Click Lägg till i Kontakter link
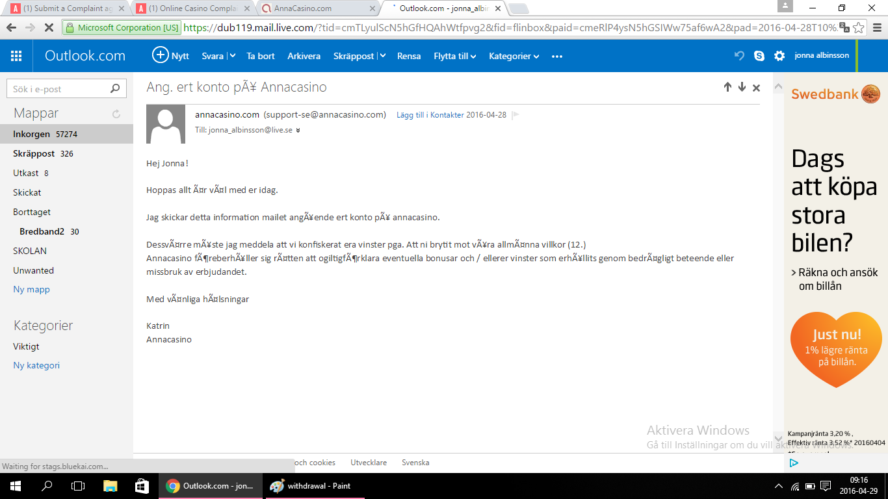The width and height of the screenshot is (888, 499). point(430,115)
